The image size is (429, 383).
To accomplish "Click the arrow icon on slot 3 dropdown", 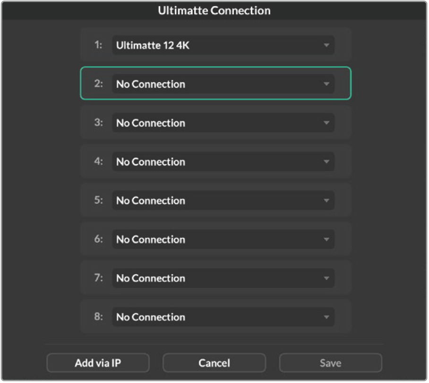I will click(326, 123).
